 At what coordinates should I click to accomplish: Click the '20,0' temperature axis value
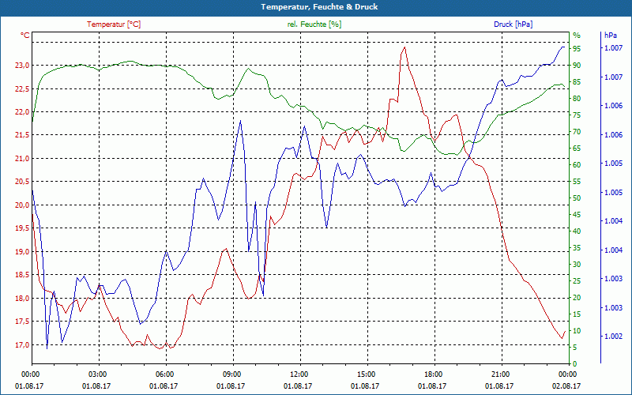pos(23,205)
